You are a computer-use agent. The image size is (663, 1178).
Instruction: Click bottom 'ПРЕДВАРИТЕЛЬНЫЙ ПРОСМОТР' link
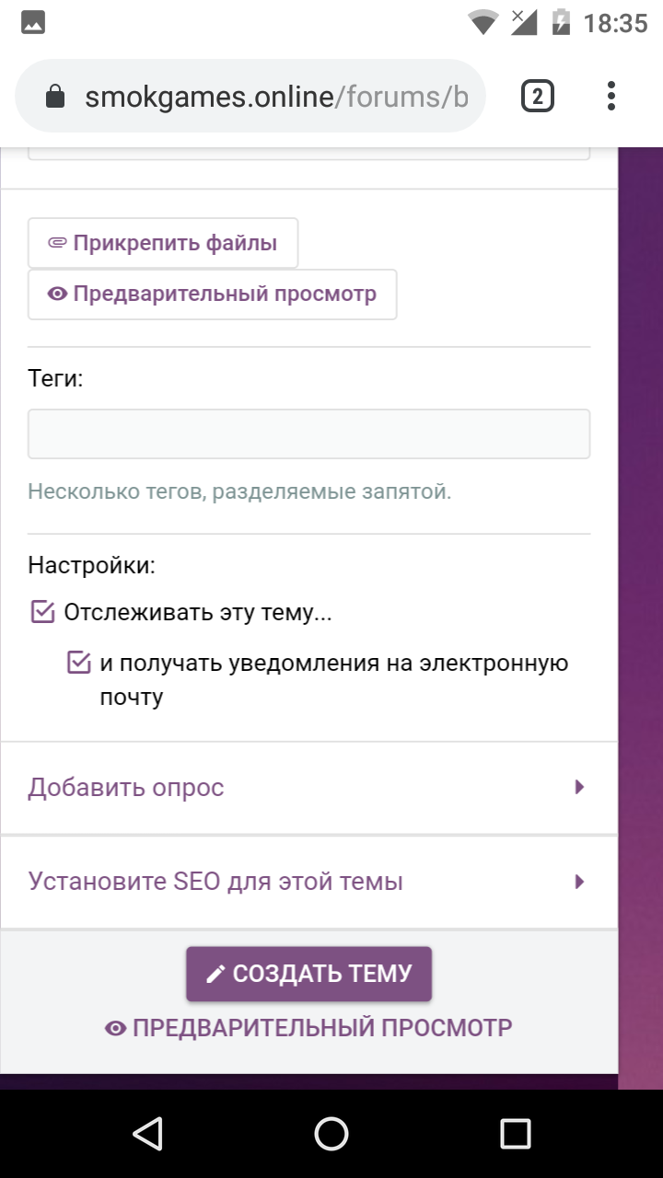point(308,1028)
